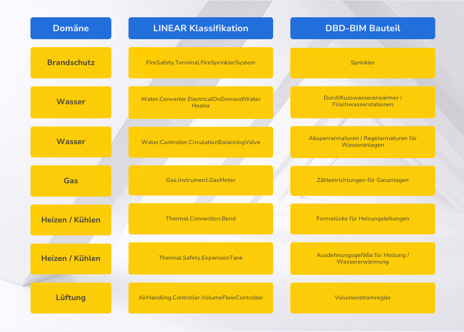Select Formstücke für Heizungsleitungen cell

tap(363, 218)
